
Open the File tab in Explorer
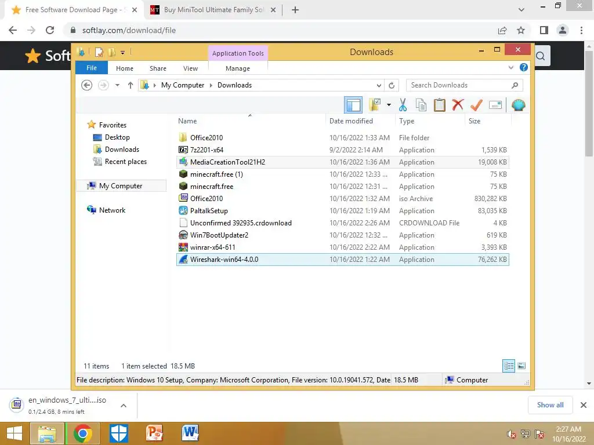tap(92, 68)
